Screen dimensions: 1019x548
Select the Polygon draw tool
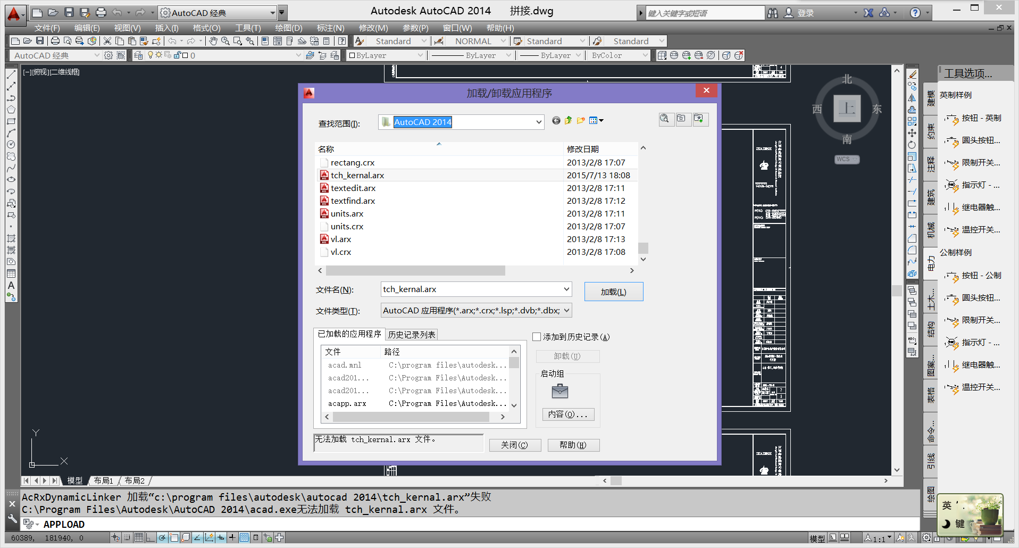(x=11, y=110)
